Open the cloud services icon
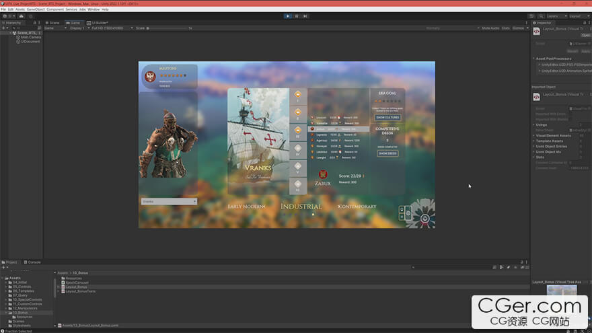592x333 pixels. 21,16
